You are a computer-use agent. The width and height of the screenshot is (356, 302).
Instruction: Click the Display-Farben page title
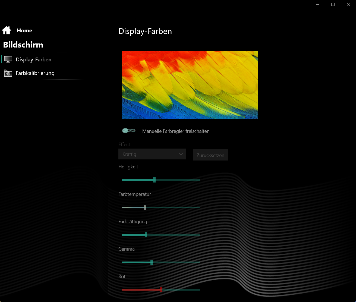[145, 31]
